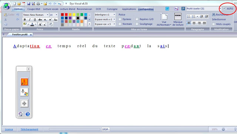Click the PDF icon in quick access toolbar
The width and height of the screenshot is (237, 134).
tap(24, 4)
